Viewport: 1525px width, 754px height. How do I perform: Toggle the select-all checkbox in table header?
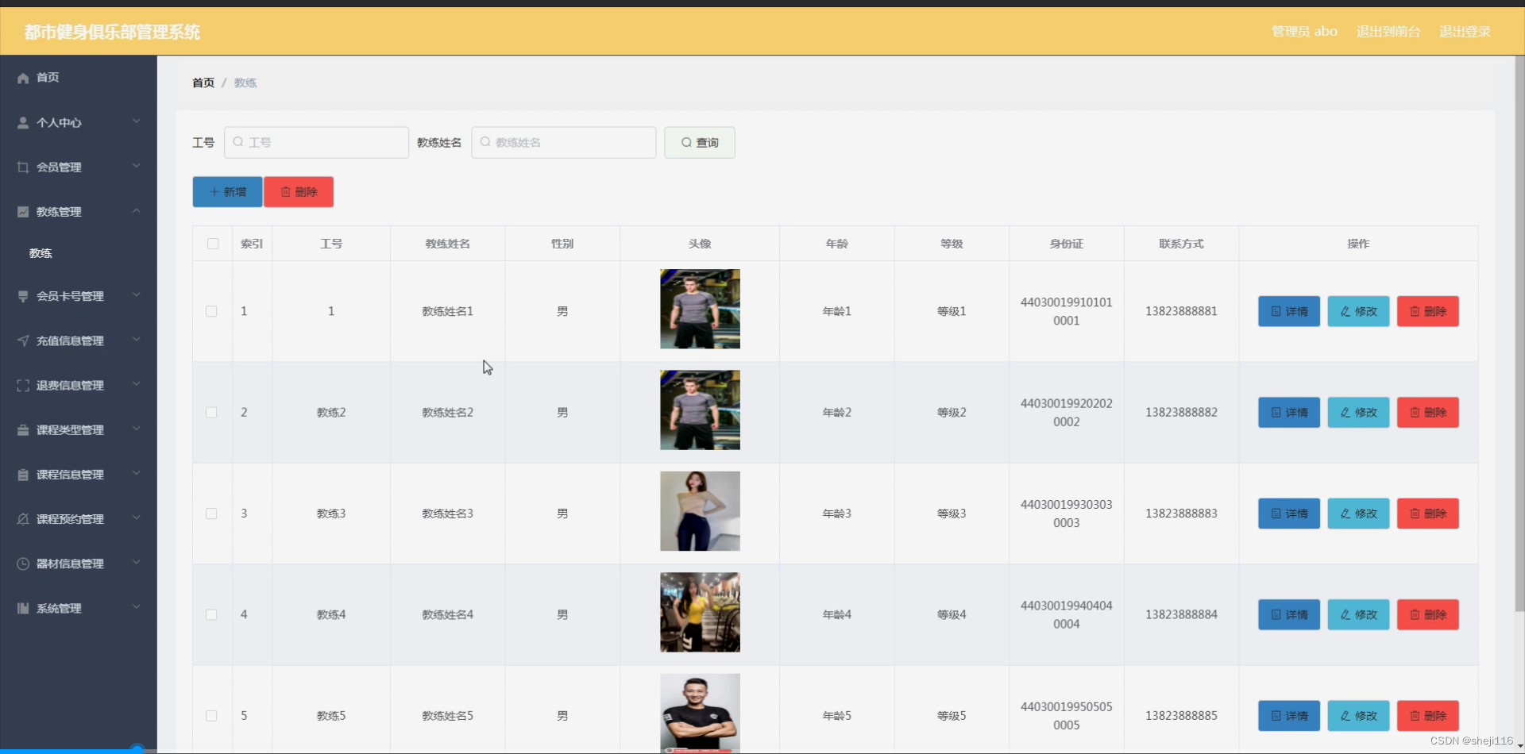pos(212,244)
